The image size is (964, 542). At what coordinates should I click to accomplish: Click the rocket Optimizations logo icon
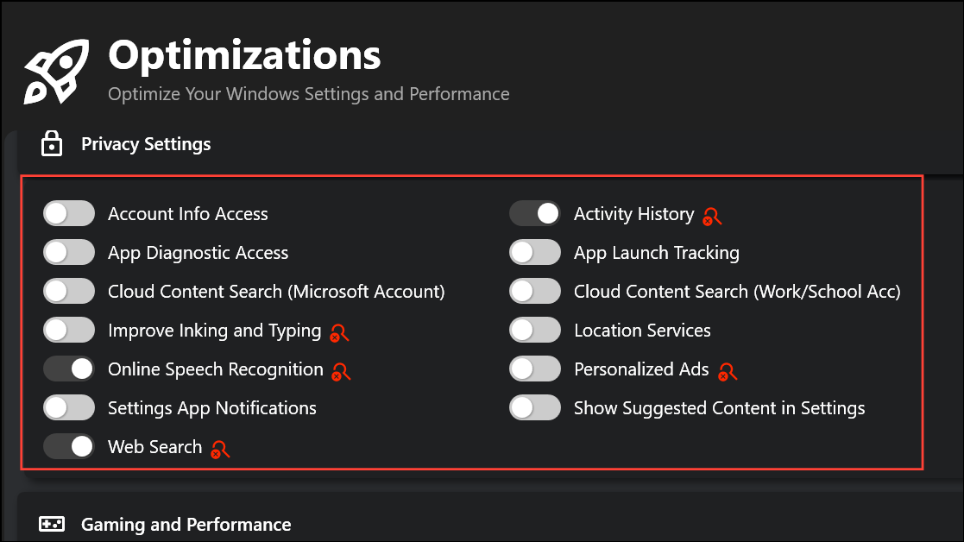coord(56,71)
